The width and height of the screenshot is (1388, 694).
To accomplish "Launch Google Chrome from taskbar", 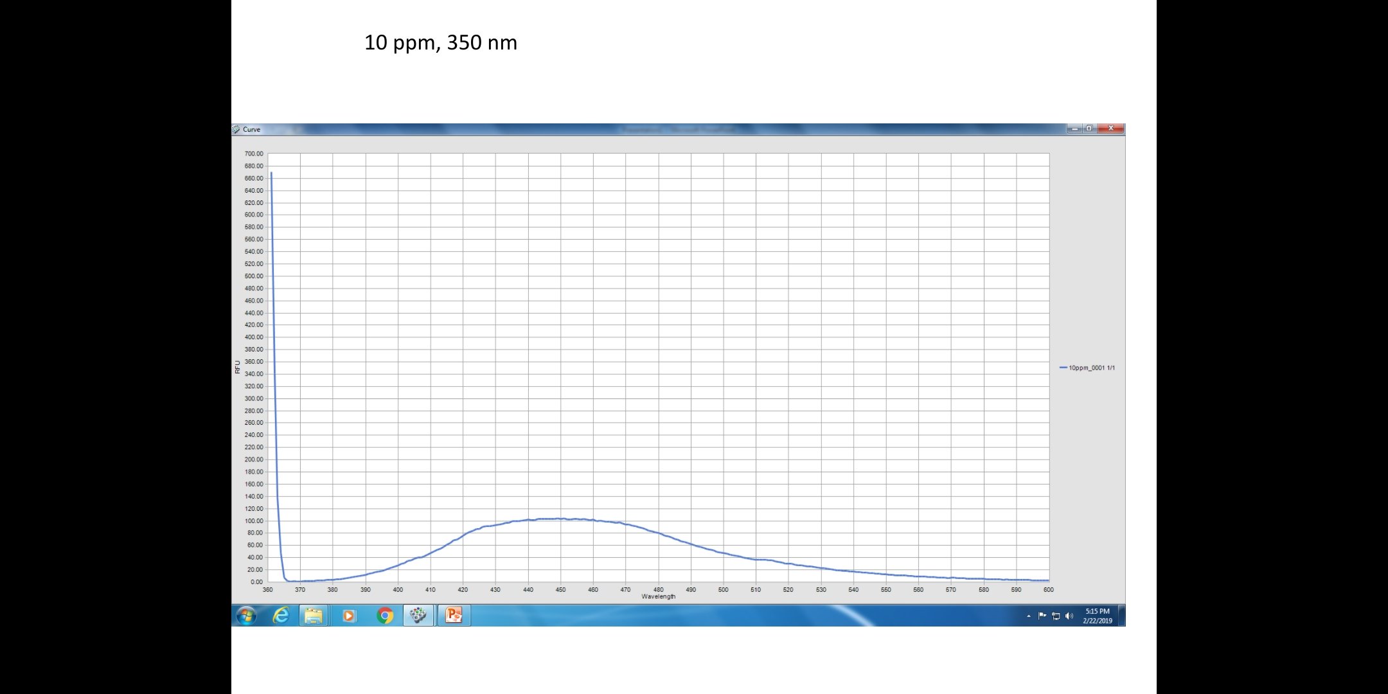I will [x=384, y=616].
